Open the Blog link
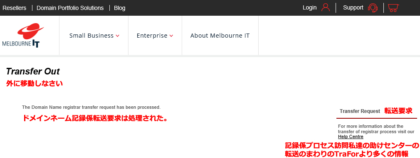Viewport: 420px width, 158px height. pos(119,8)
